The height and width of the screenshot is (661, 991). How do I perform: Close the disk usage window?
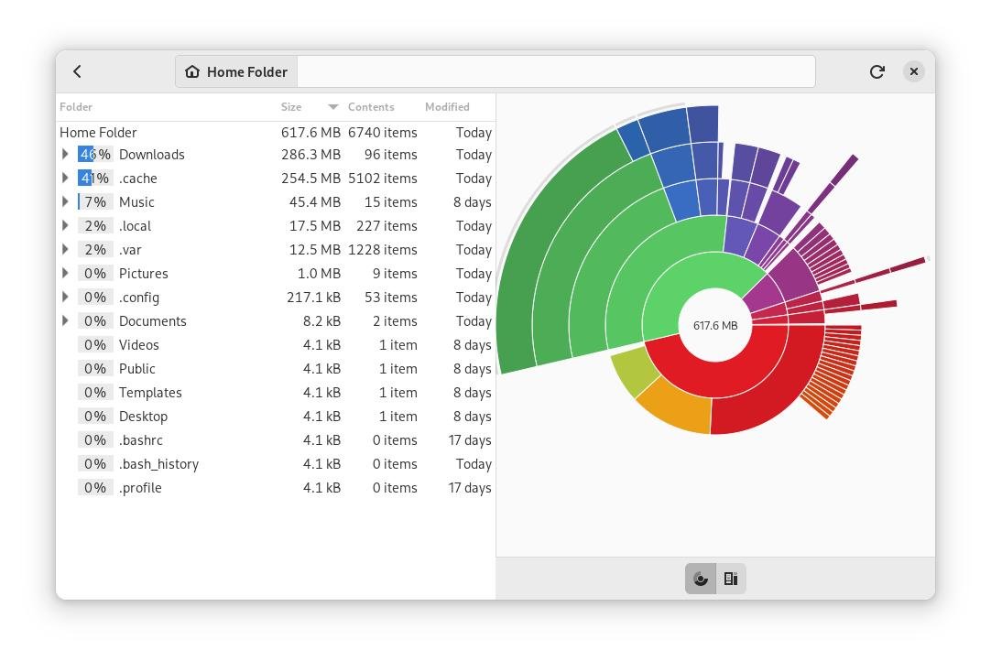pyautogui.click(x=913, y=71)
